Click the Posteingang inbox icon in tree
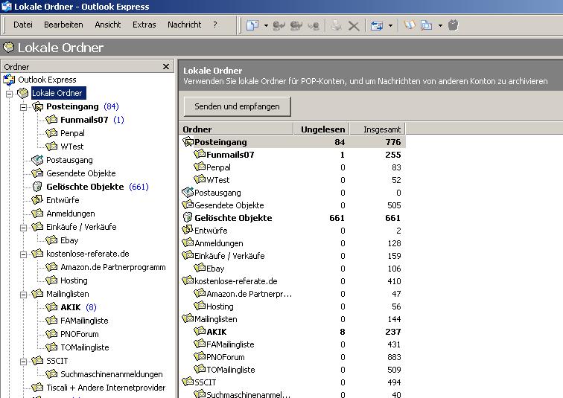Screen dimensions: 563x398 coord(37,106)
